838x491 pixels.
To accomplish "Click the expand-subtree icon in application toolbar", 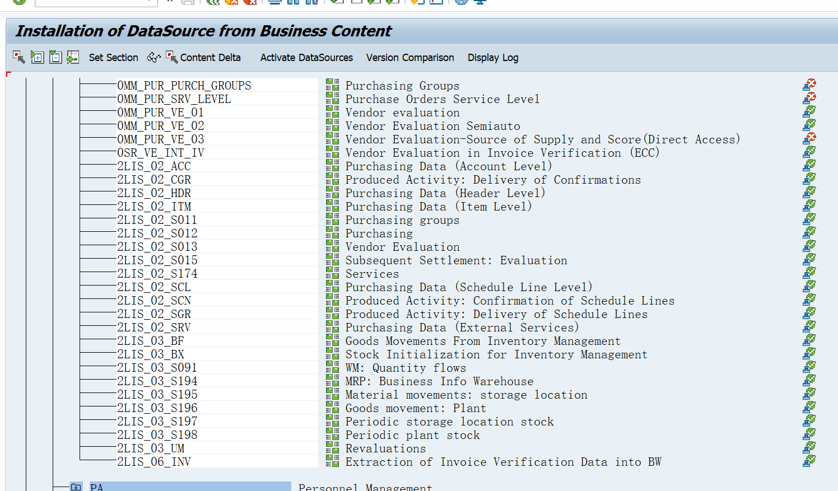I will coord(37,57).
